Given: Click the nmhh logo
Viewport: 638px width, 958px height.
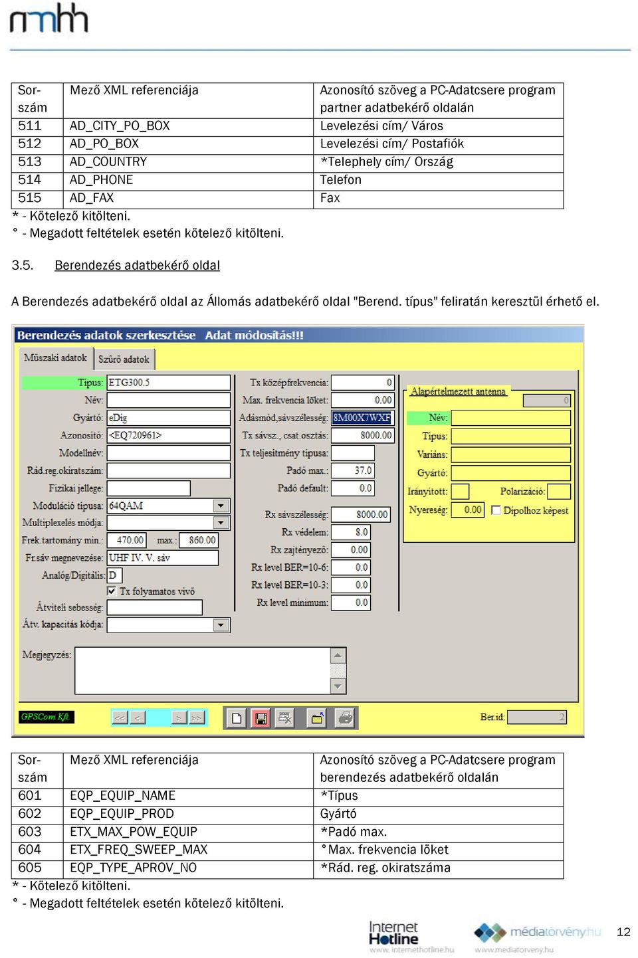Looking at the screenshot, I should (49, 18).
